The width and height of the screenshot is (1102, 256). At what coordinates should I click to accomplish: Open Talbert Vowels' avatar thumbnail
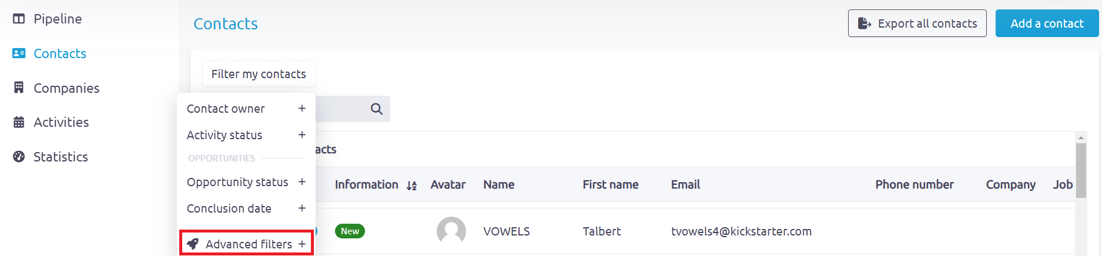[451, 231]
